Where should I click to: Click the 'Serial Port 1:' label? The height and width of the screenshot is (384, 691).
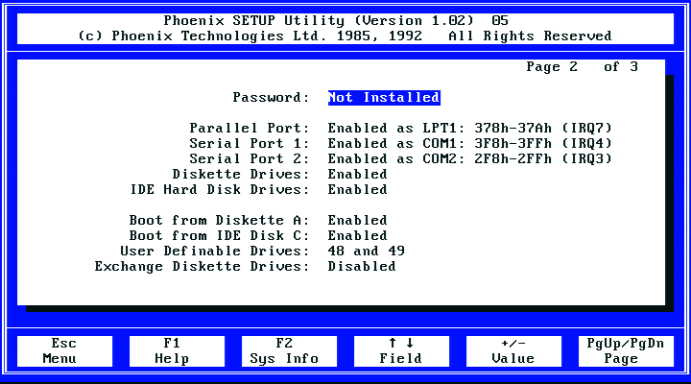[250, 144]
